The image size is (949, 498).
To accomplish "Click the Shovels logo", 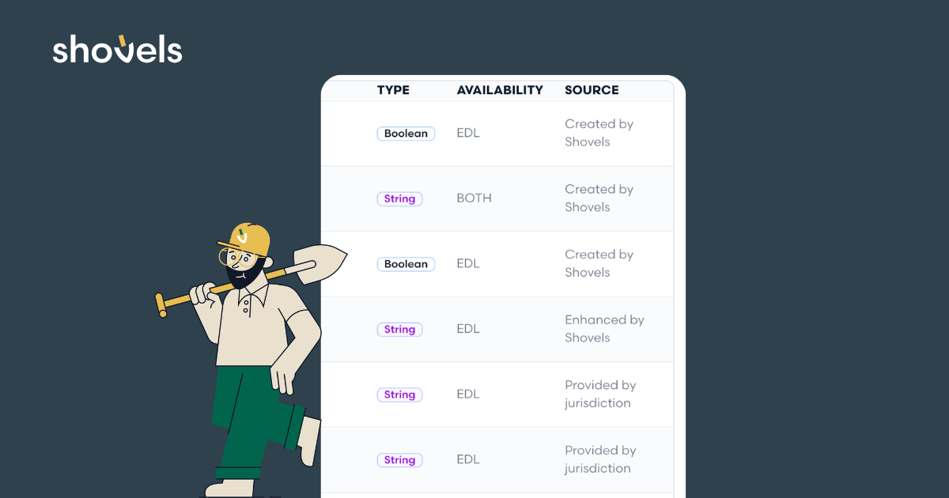I will pos(117,50).
